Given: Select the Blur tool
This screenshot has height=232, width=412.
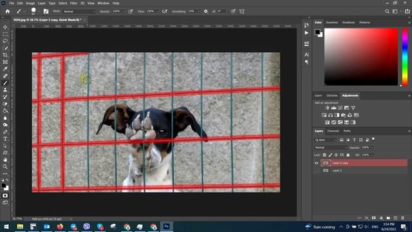Looking at the screenshot, I should pos(5,118).
